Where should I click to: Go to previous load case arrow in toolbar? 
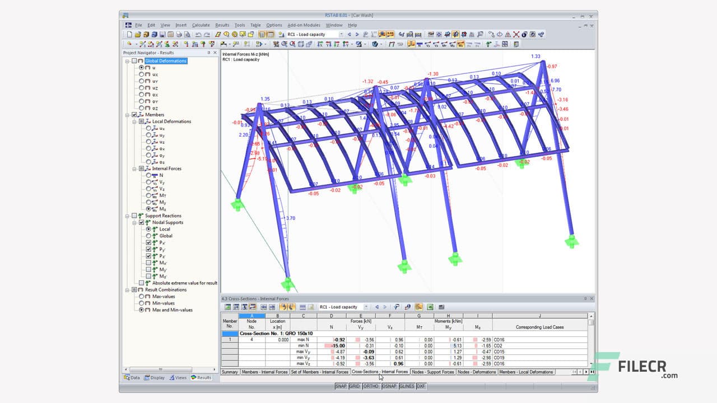tap(349, 34)
